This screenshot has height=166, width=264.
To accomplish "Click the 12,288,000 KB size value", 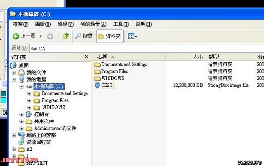I will (188, 85).
